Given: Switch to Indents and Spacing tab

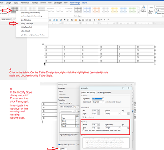Looking at the screenshot, I should click(88, 92).
